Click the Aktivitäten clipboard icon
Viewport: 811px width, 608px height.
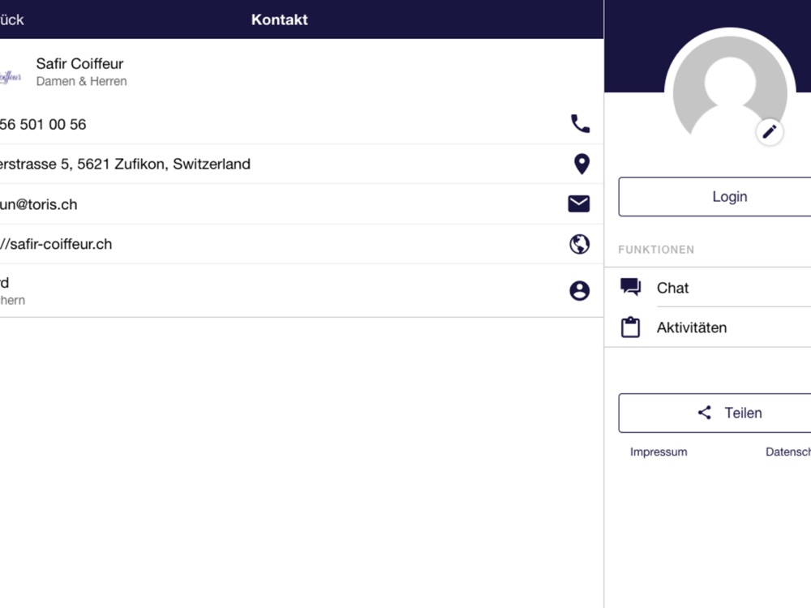pyautogui.click(x=630, y=328)
